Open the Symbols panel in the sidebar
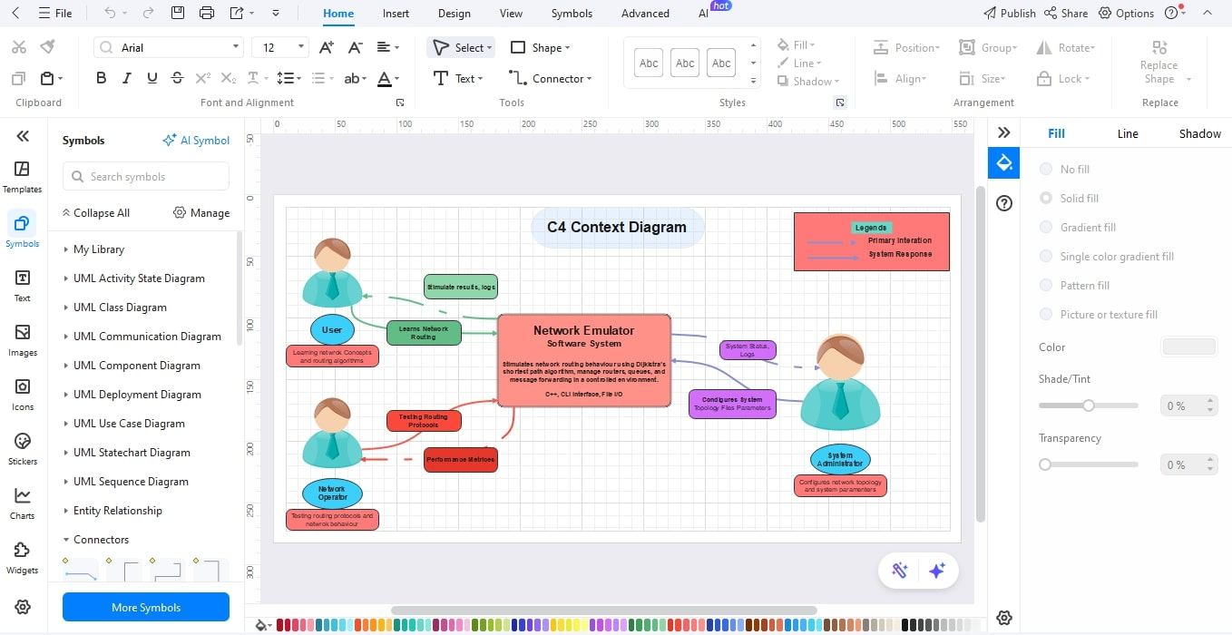The width and height of the screenshot is (1232, 635). tap(22, 229)
